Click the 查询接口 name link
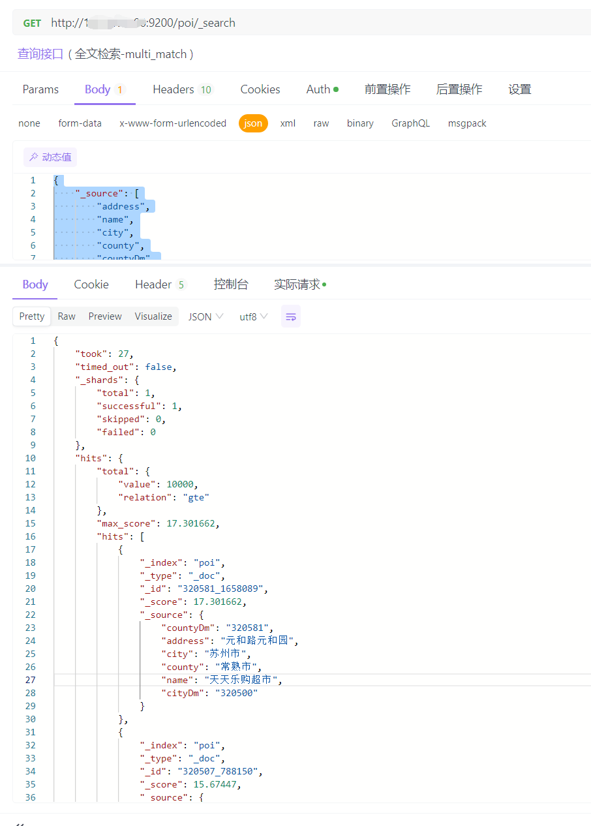 coord(40,54)
